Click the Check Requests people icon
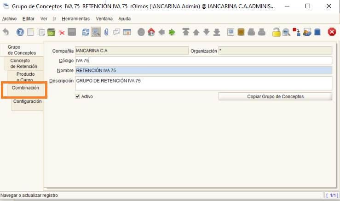This screenshot has width=340, height=201. click(x=307, y=32)
